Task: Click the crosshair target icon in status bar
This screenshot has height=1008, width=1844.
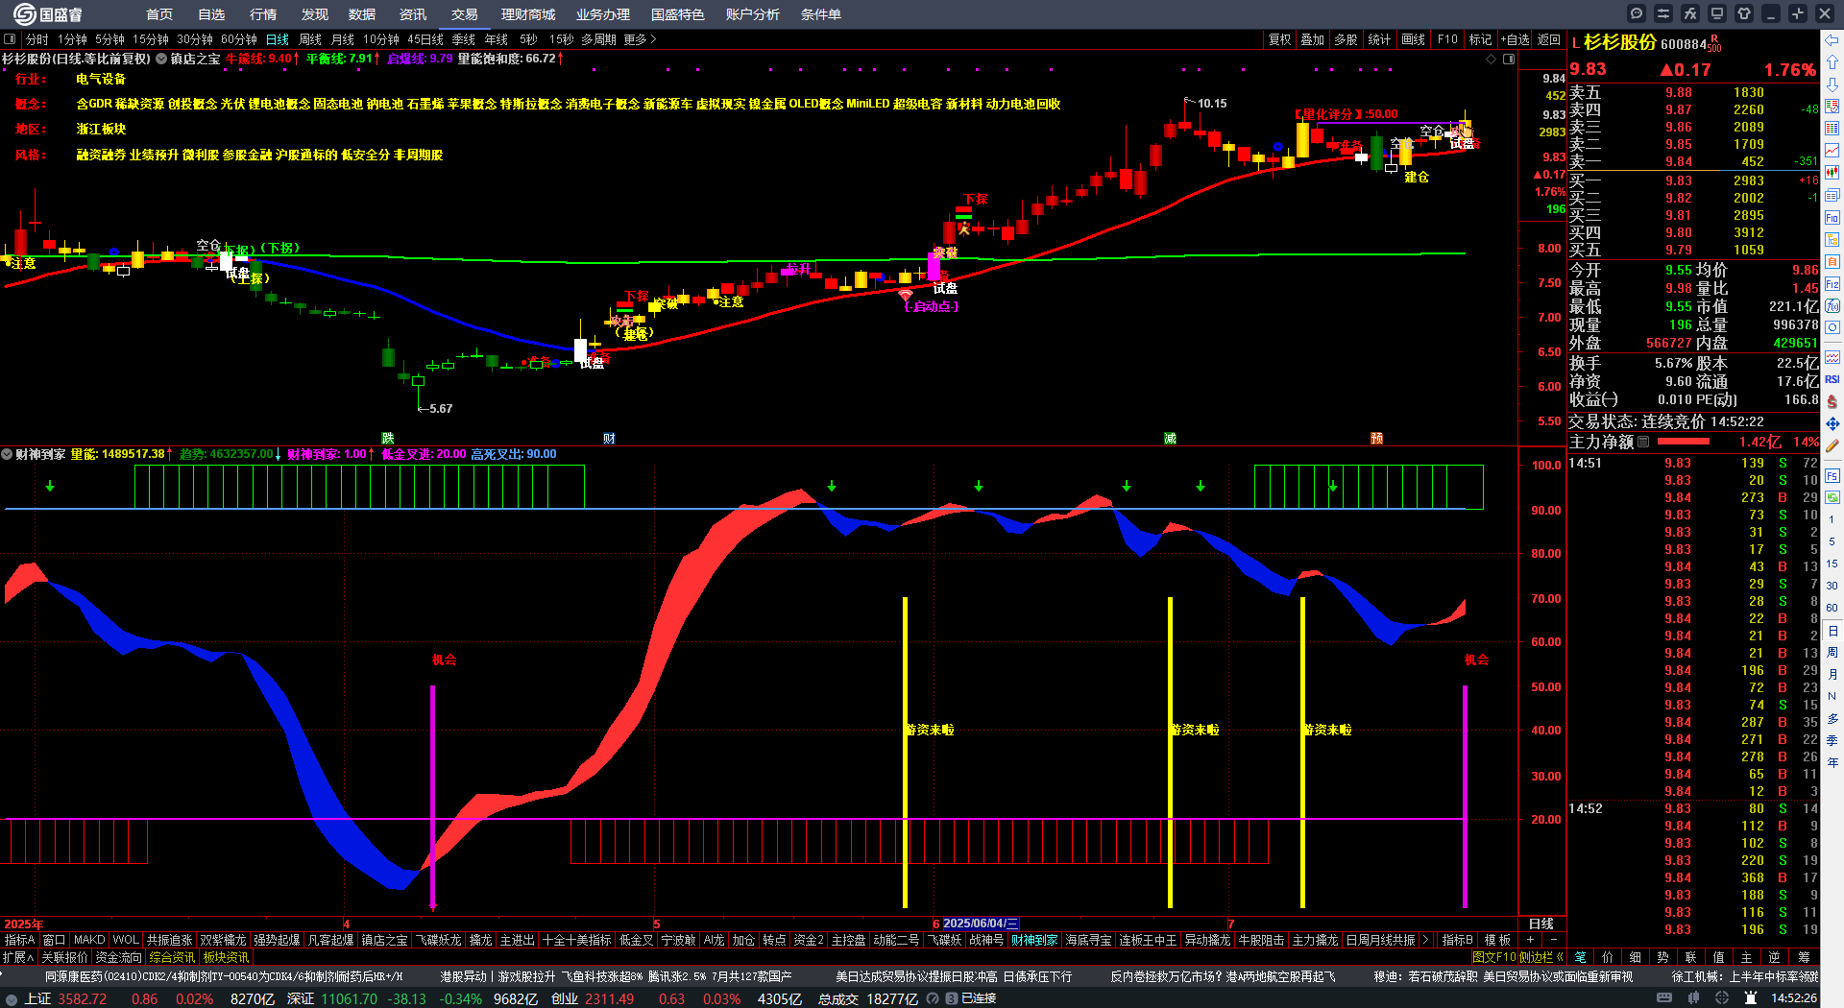Action: 1723,998
